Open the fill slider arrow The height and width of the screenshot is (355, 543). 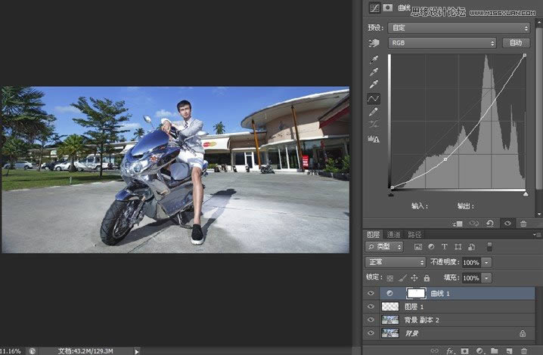486,278
